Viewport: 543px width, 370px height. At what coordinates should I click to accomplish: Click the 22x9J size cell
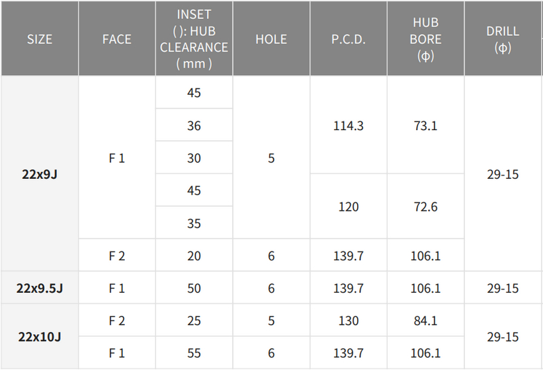[x=39, y=174]
